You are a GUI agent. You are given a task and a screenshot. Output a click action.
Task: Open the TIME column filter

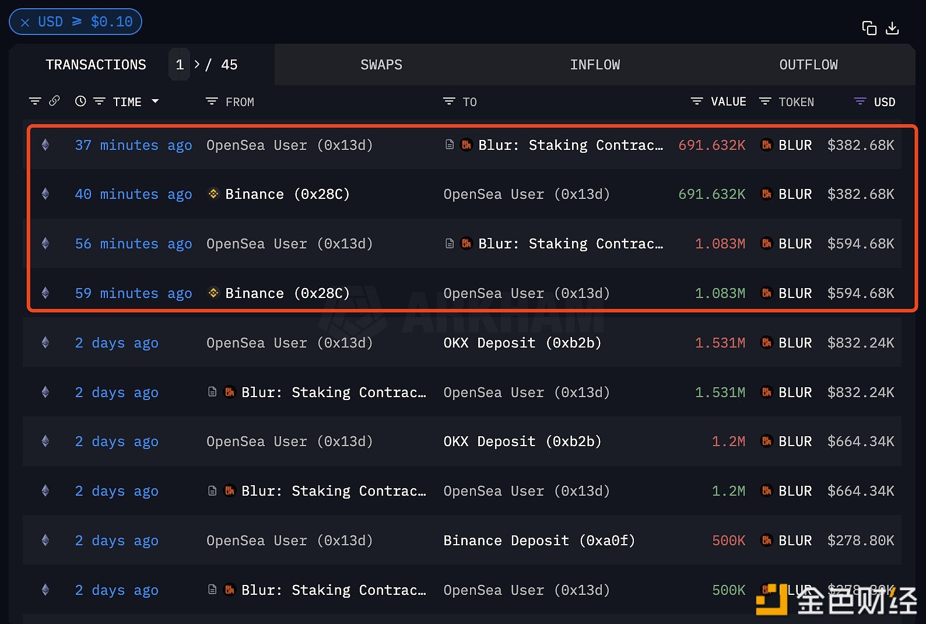(x=99, y=101)
